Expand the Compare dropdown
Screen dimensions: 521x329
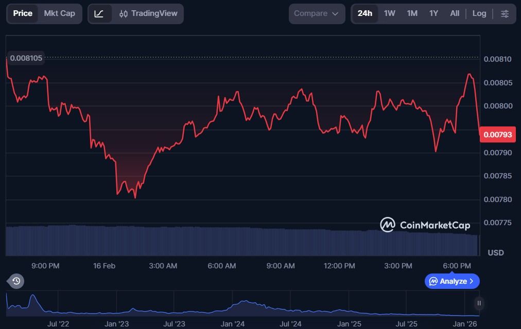(x=316, y=13)
